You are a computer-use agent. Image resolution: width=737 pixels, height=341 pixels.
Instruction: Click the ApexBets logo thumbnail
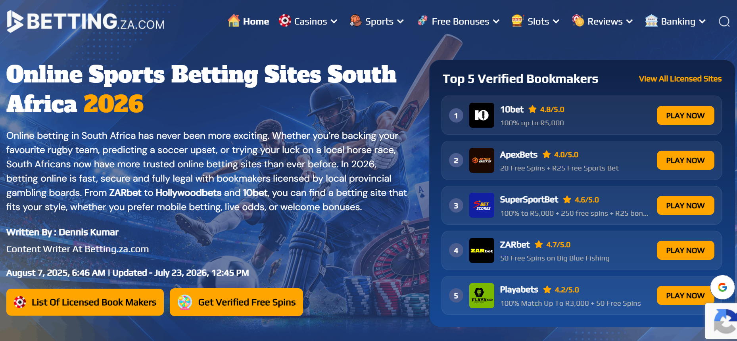(x=482, y=161)
